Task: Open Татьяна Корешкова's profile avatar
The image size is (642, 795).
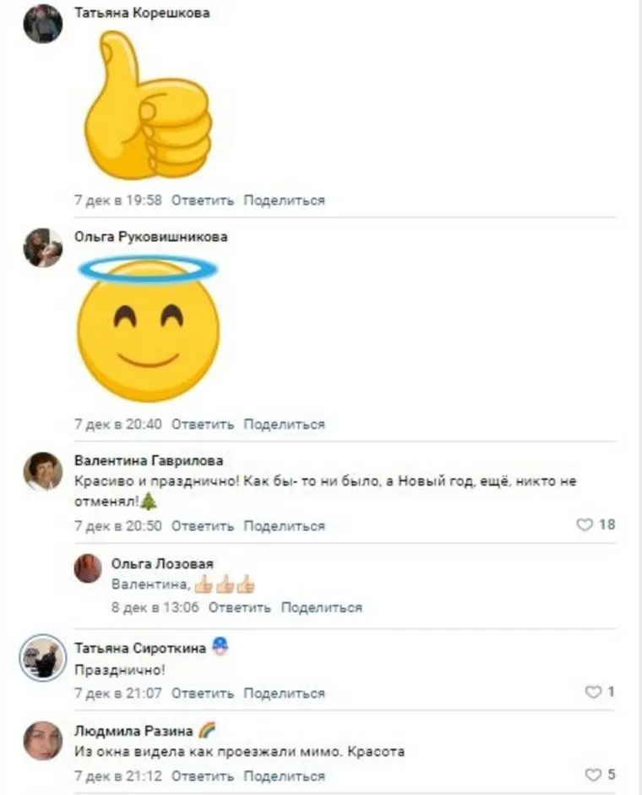Action: (x=42, y=24)
